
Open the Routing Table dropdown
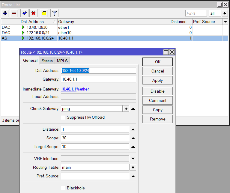[x=133, y=167]
